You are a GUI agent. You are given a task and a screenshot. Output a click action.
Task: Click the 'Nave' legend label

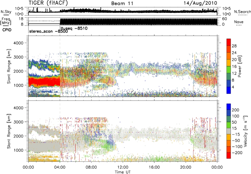pos(239,22)
